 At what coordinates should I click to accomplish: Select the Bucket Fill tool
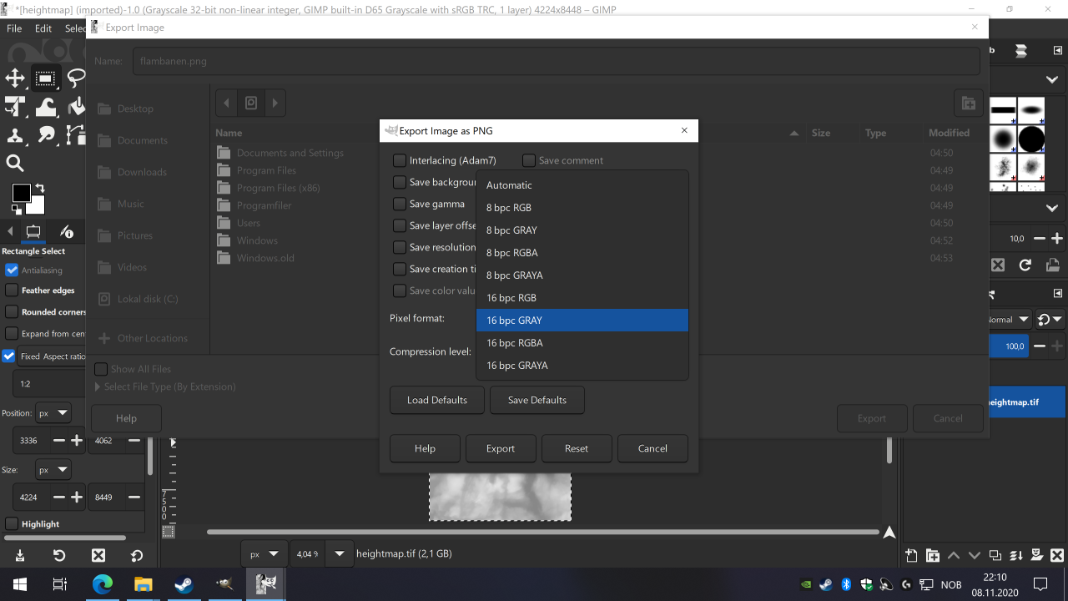coord(76,107)
